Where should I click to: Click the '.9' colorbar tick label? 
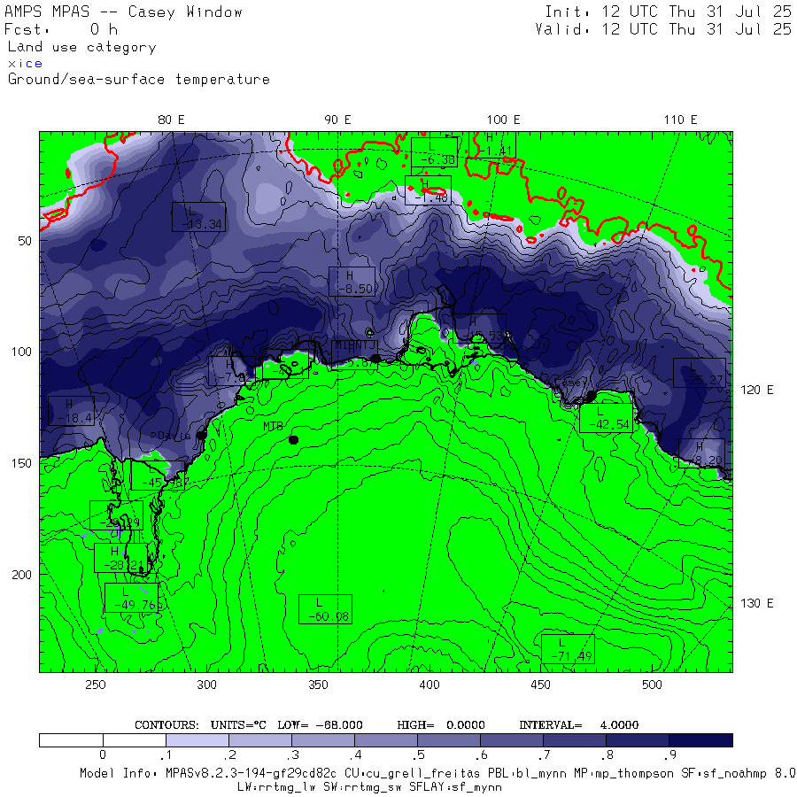pyautogui.click(x=669, y=754)
